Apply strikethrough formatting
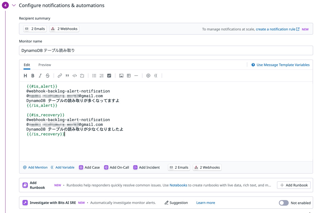 coord(47,76)
